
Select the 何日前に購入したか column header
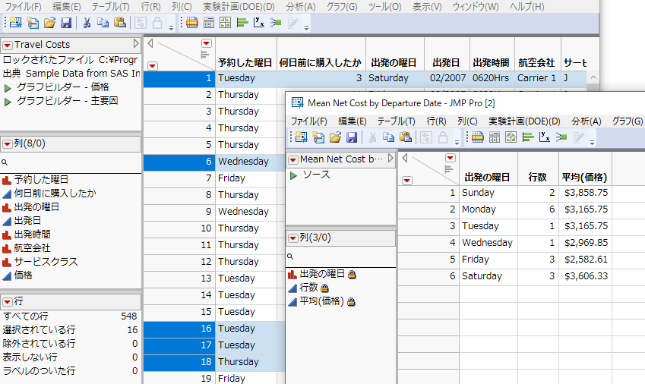coord(321,62)
